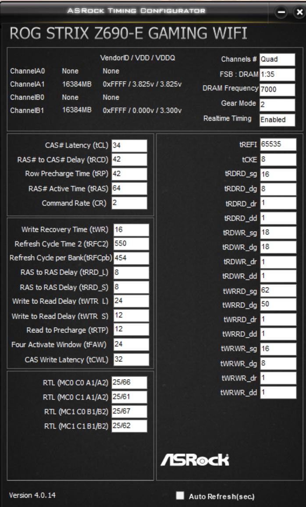The image size is (306, 507).
Task: Click the tWRRD_dr value field
Action: [x=278, y=319]
